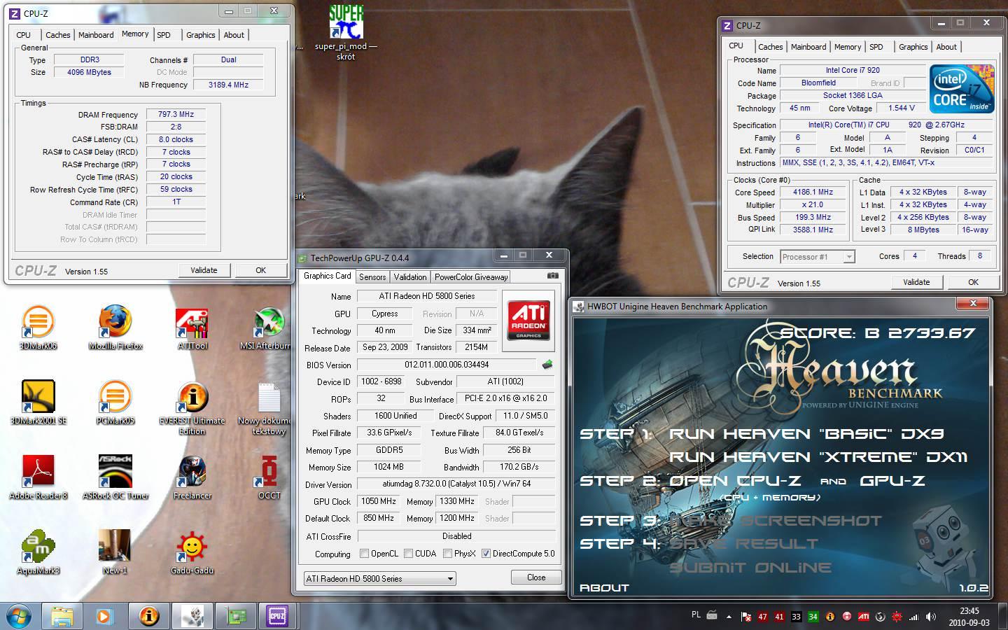The height and width of the screenshot is (630, 1008).
Task: Click the PL language indicator in tray
Action: tap(696, 615)
